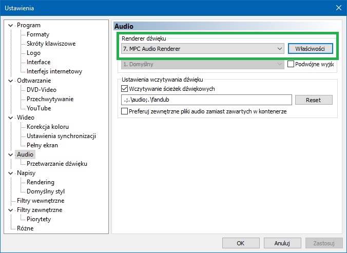Open Skróty klawiszowe settings page
Viewport: 347px width, 253px height.
click(51, 44)
